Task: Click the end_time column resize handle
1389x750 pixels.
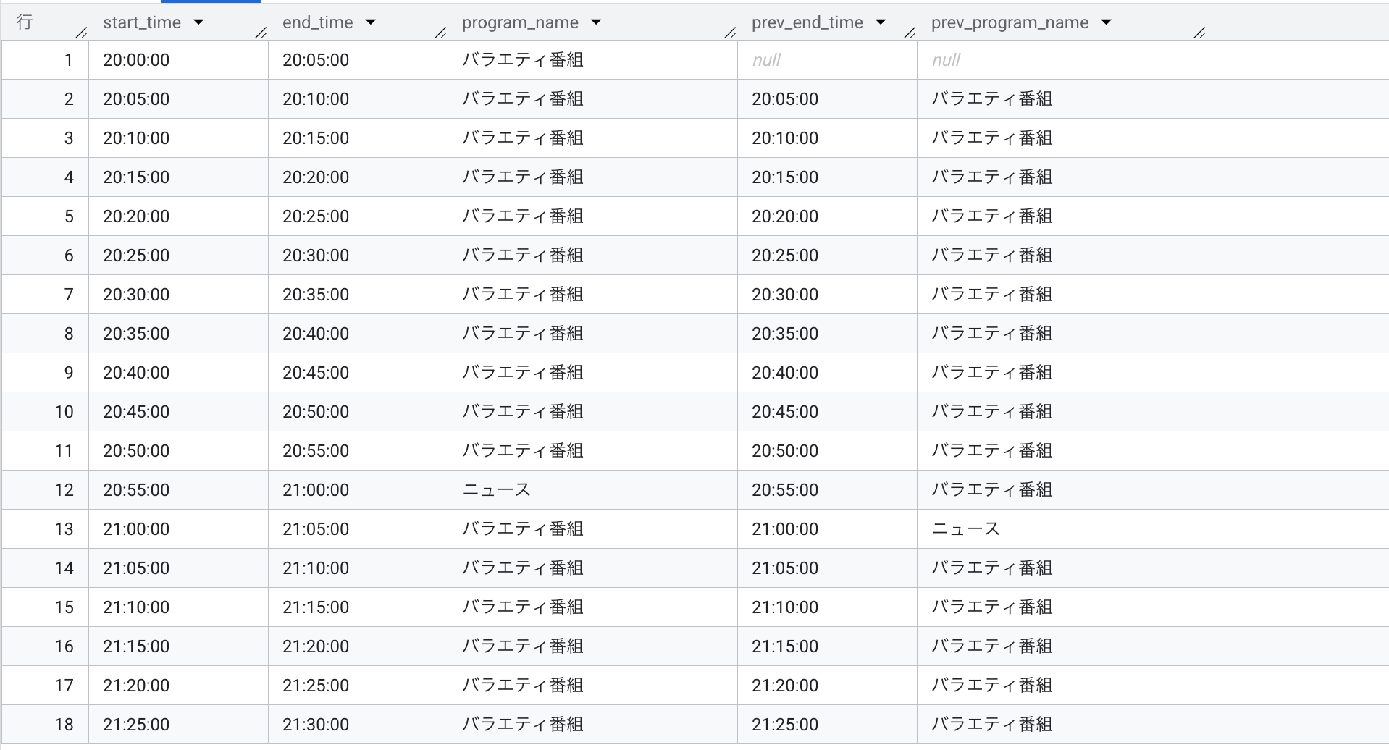Action: tap(440, 32)
